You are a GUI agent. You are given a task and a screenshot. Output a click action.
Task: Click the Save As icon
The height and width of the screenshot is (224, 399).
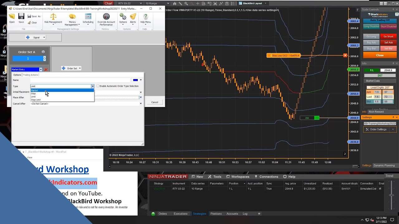pos(29,16)
